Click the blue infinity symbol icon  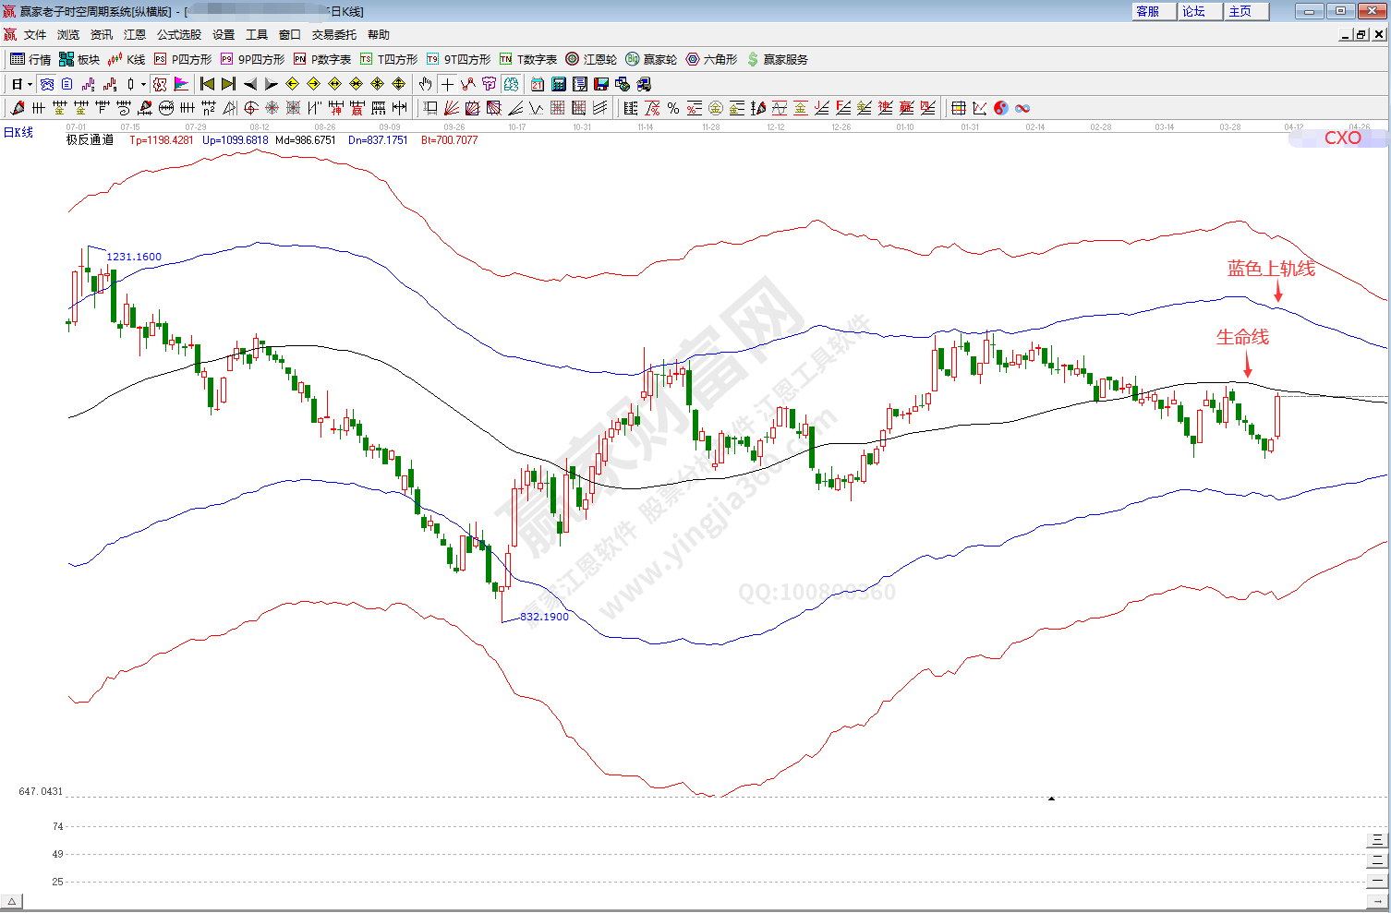point(1022,108)
